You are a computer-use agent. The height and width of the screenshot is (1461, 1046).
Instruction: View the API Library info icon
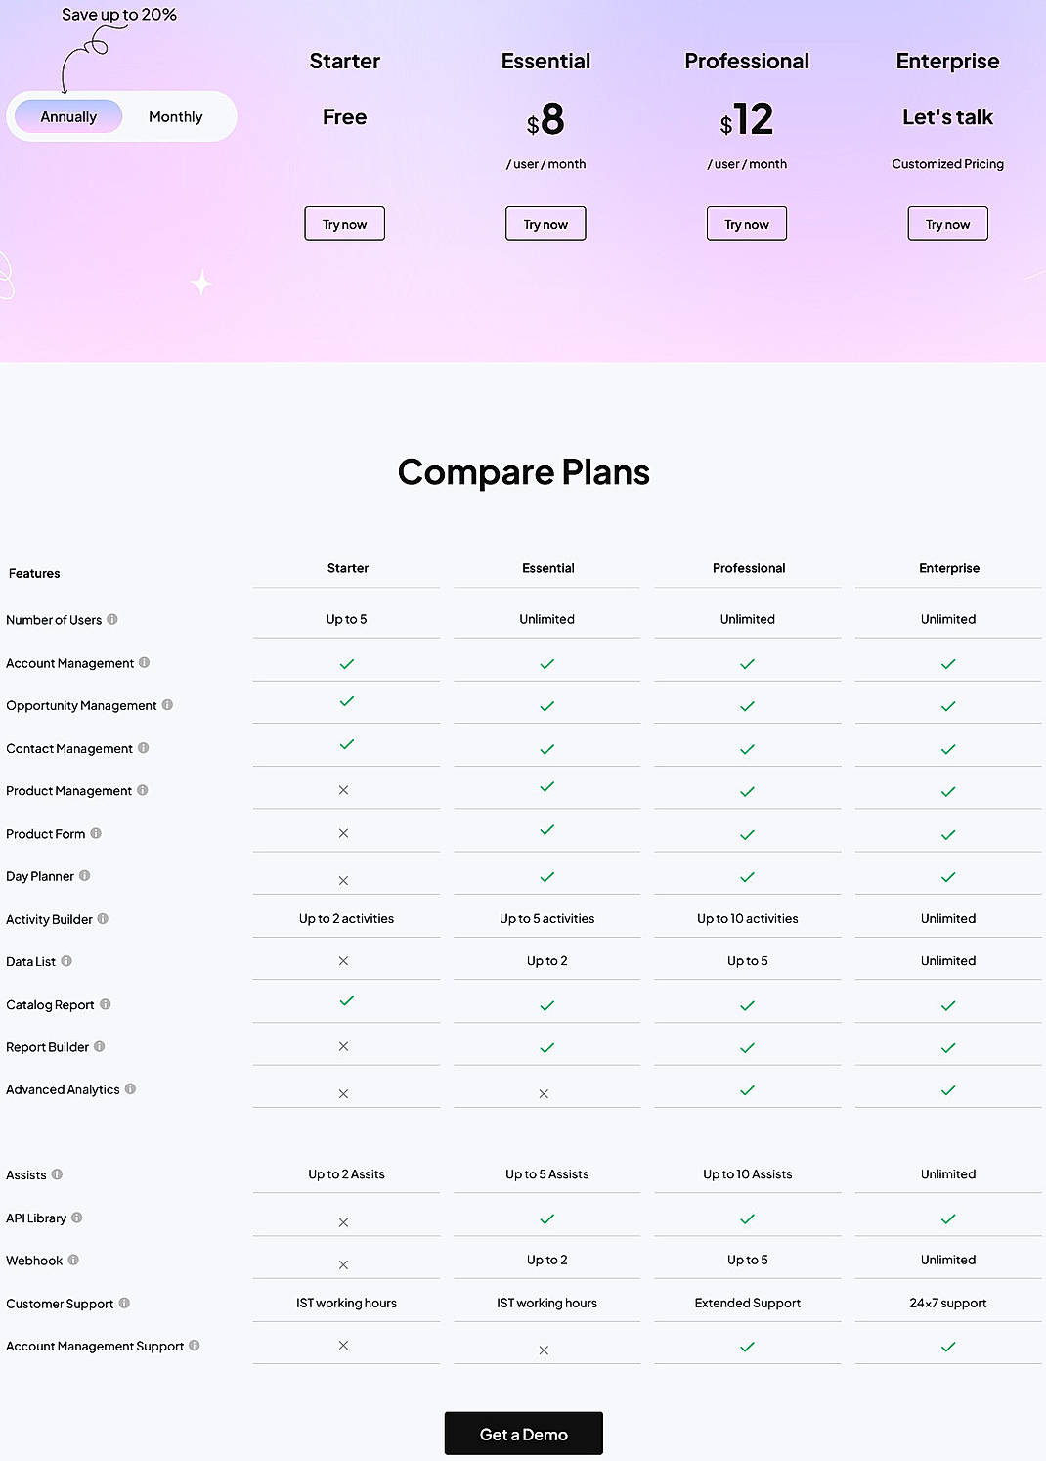click(74, 1217)
